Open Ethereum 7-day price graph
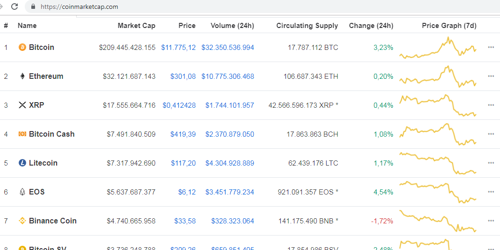The image size is (500, 250). pyautogui.click(x=438, y=76)
